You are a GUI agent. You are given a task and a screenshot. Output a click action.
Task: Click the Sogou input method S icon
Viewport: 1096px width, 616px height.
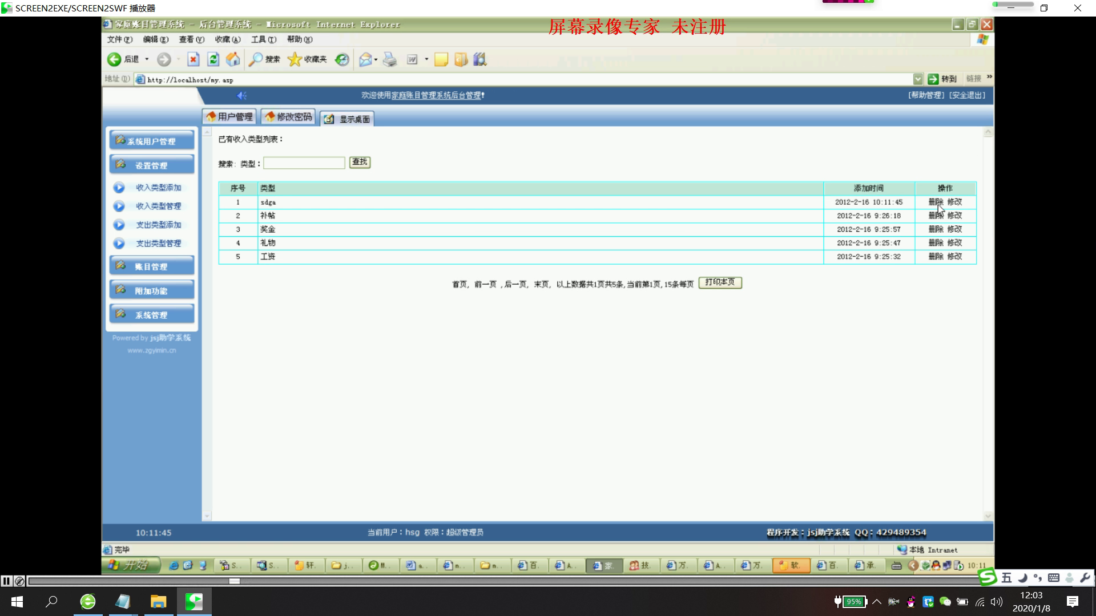(988, 578)
